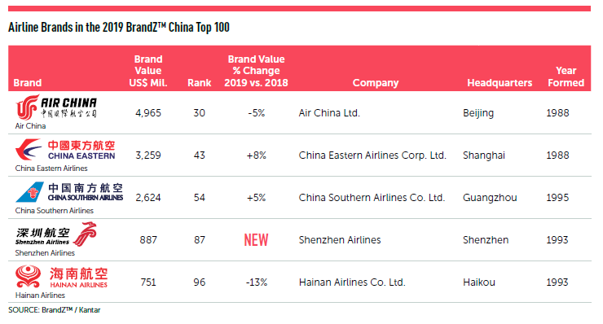The width and height of the screenshot is (603, 324).
Task: Select rank 54 for China Southern Airlines
Action: 199,198
